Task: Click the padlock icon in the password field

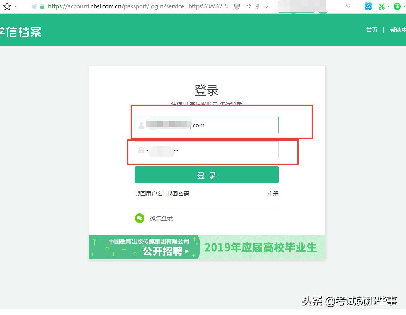Action: pyautogui.click(x=141, y=150)
